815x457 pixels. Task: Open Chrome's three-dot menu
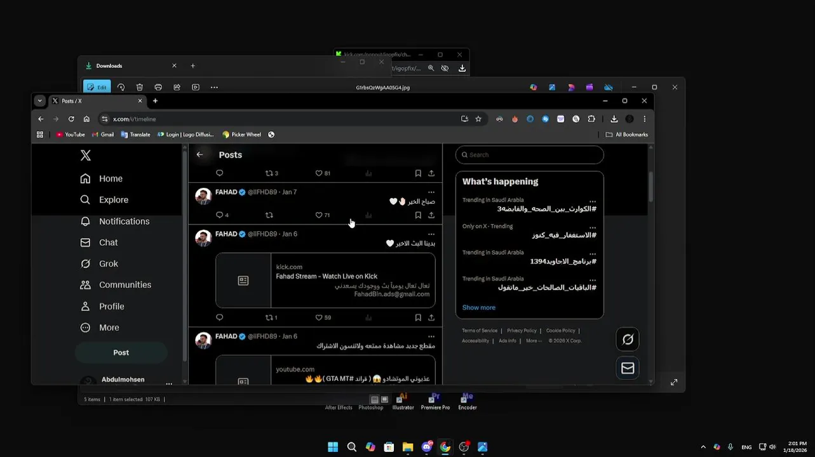click(x=644, y=119)
